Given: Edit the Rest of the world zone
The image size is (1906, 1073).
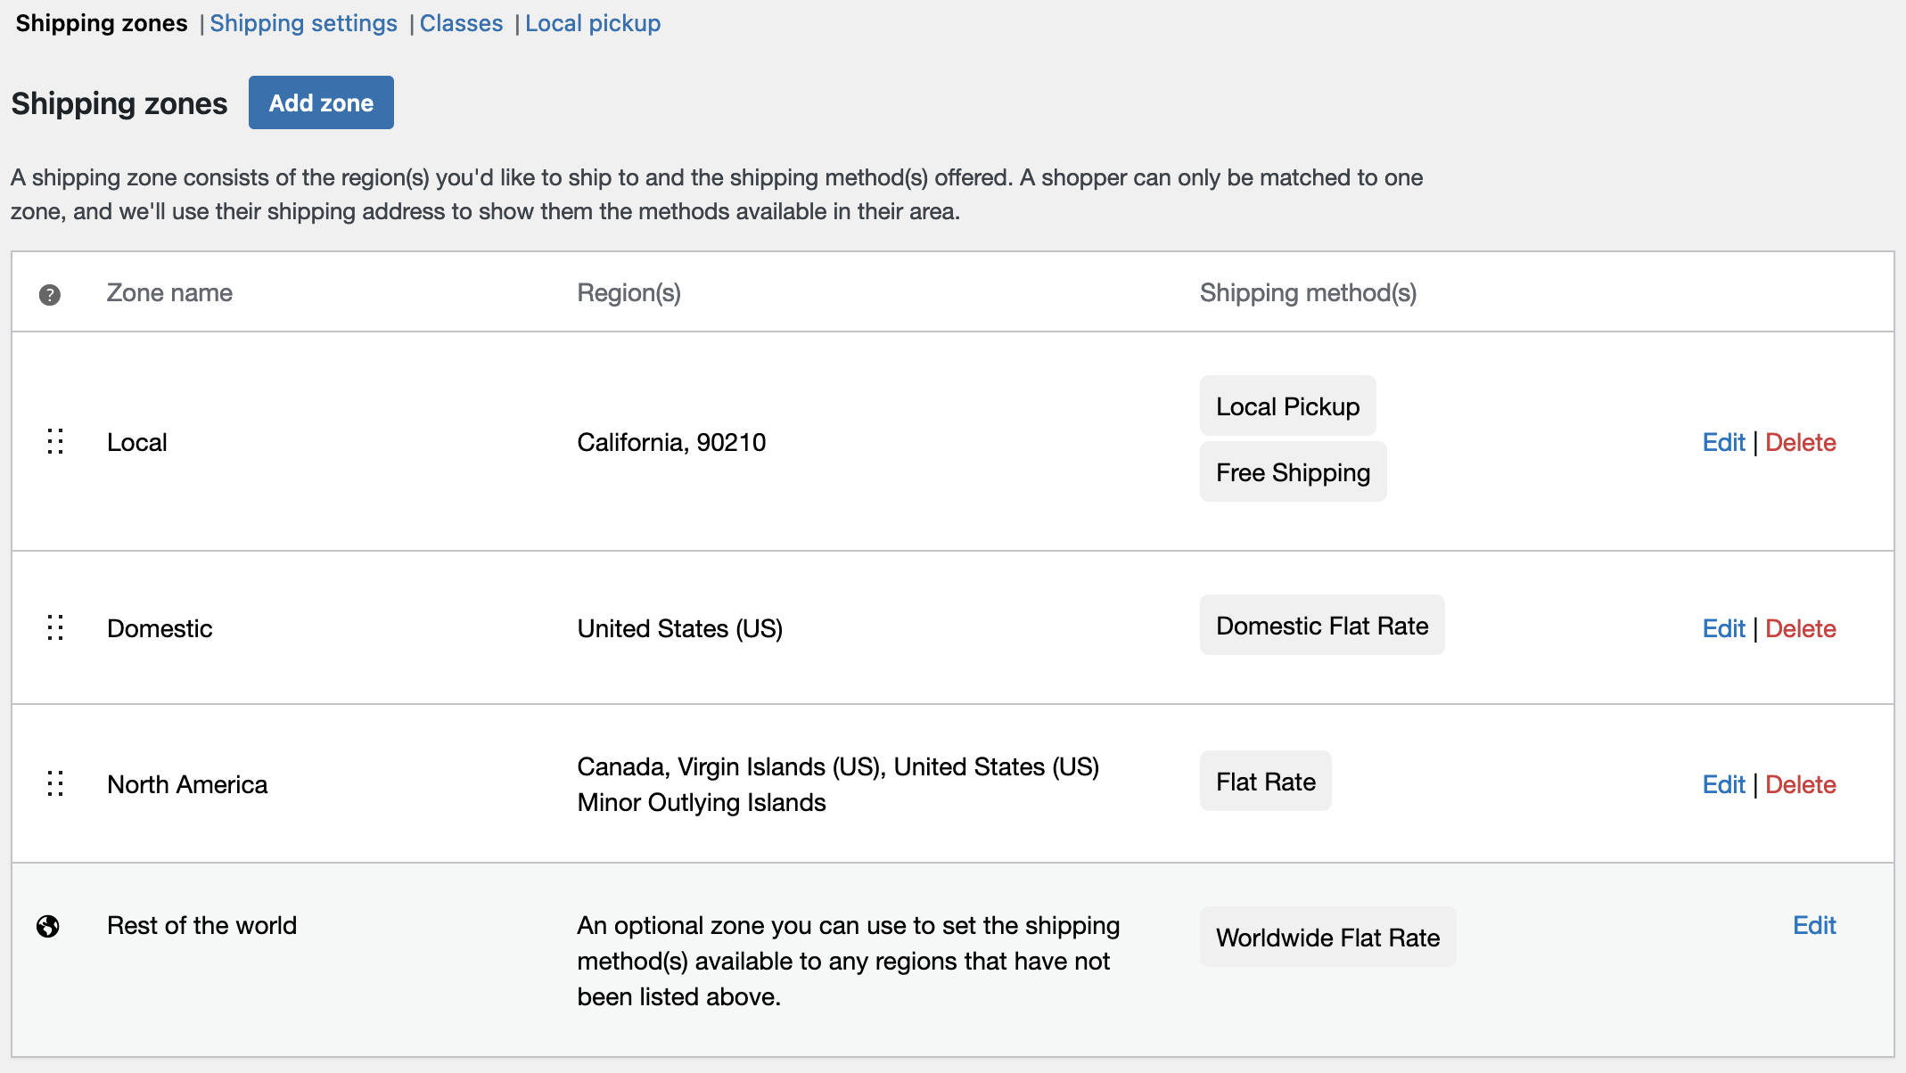Looking at the screenshot, I should point(1814,925).
